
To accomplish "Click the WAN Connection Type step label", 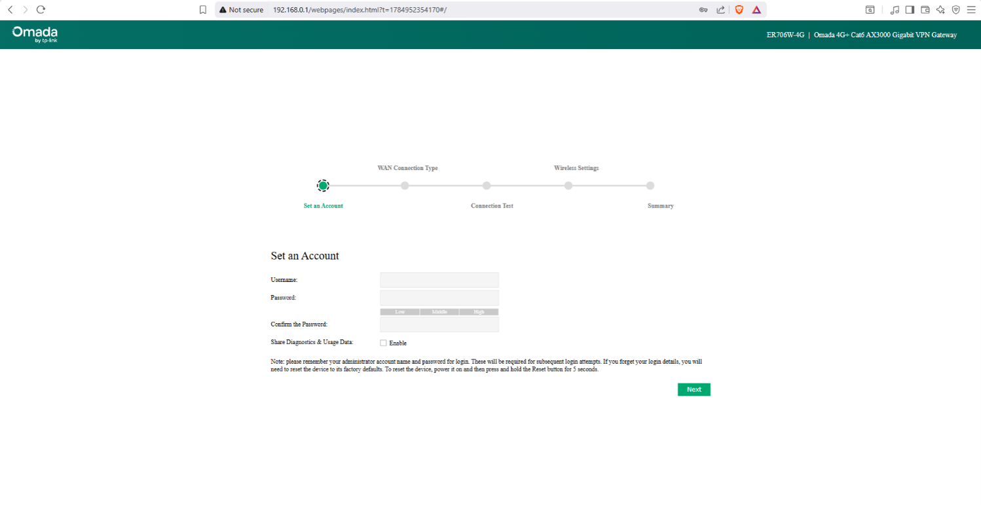I will pyautogui.click(x=407, y=168).
